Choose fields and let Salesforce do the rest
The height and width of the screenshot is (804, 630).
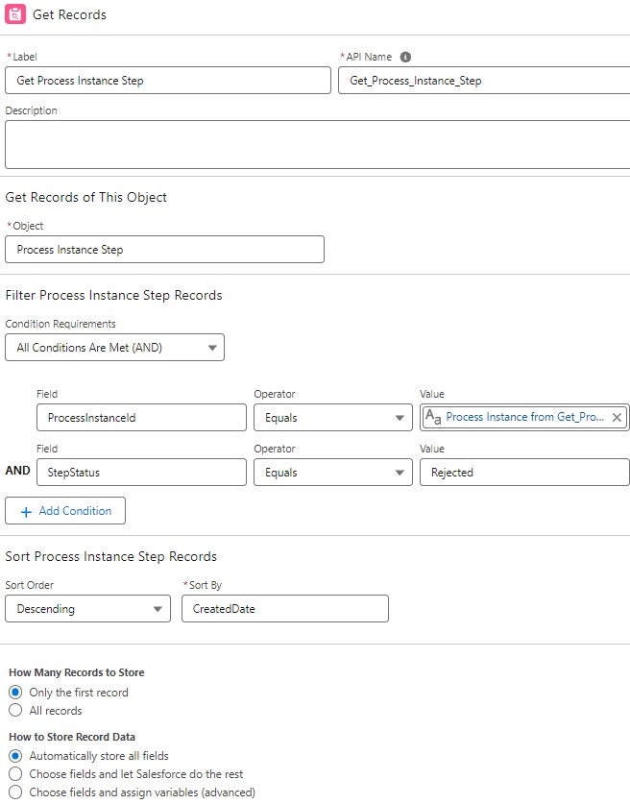tap(15, 774)
